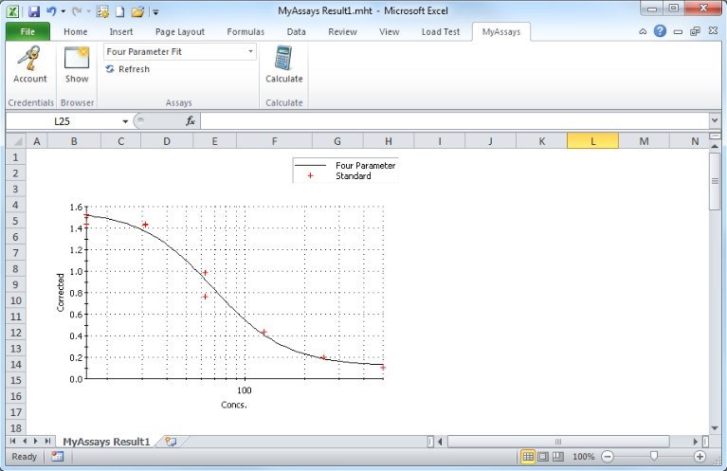Open the Review tab

[342, 31]
